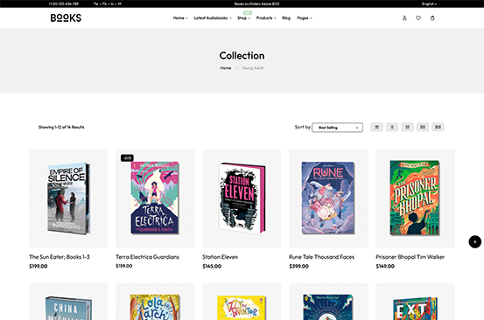Click the Izzy the Inventor book cover

(242, 308)
